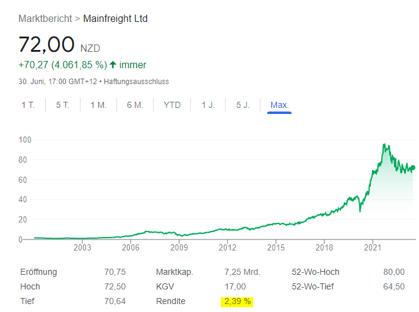
Task: Open the Haftungsausschluss disclaimer link
Action: 137,82
